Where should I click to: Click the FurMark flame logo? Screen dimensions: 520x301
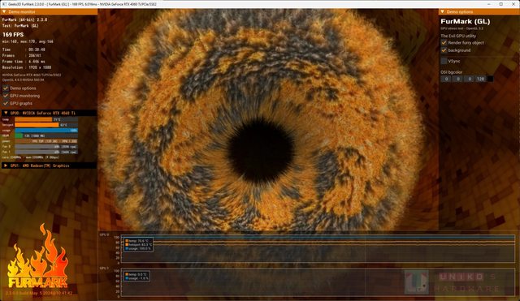(37, 257)
